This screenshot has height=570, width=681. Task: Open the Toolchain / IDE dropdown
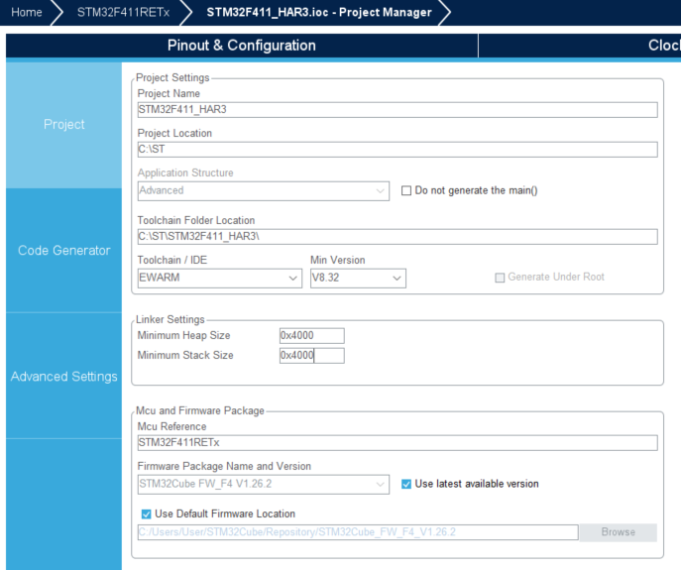point(220,278)
